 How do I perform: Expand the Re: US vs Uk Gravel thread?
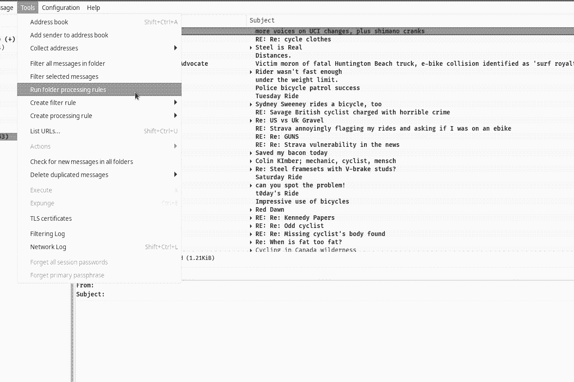[x=251, y=120]
